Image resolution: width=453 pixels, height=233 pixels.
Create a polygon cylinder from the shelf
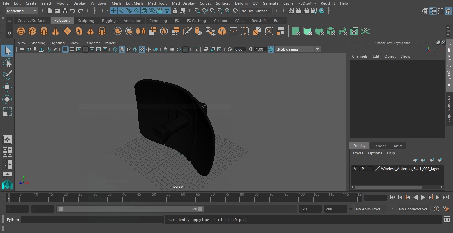(x=44, y=31)
